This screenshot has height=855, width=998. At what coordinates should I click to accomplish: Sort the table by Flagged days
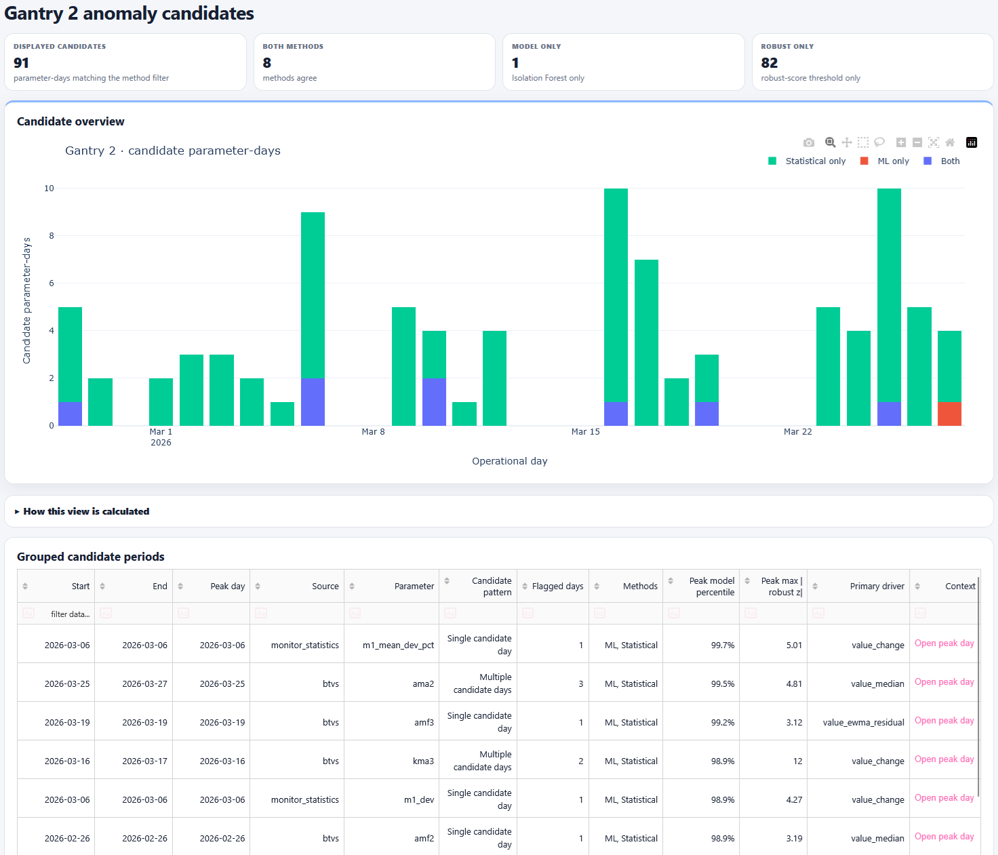click(525, 586)
